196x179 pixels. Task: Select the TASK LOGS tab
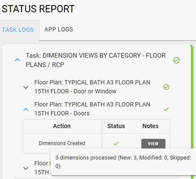pyautogui.click(x=18, y=30)
